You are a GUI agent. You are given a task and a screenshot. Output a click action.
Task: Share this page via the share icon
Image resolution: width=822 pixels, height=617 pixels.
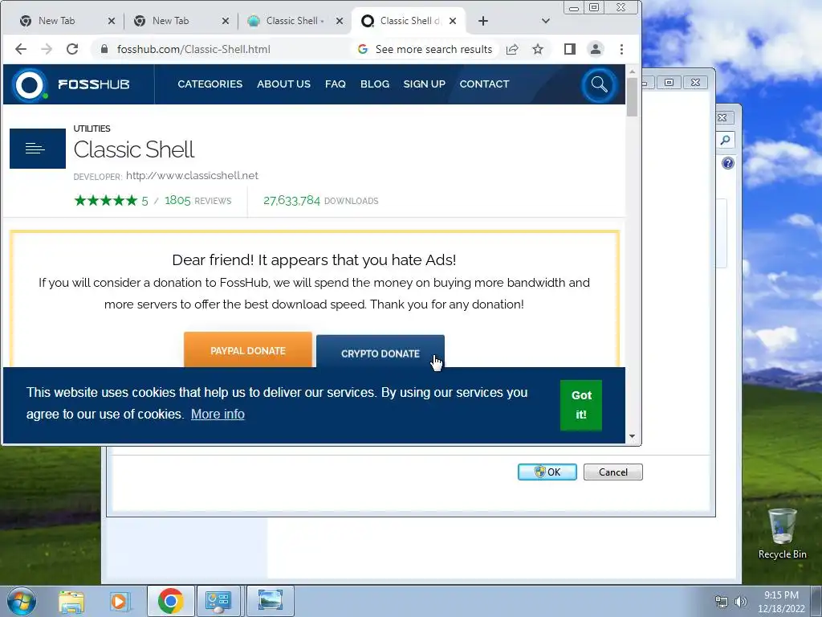[x=512, y=49]
